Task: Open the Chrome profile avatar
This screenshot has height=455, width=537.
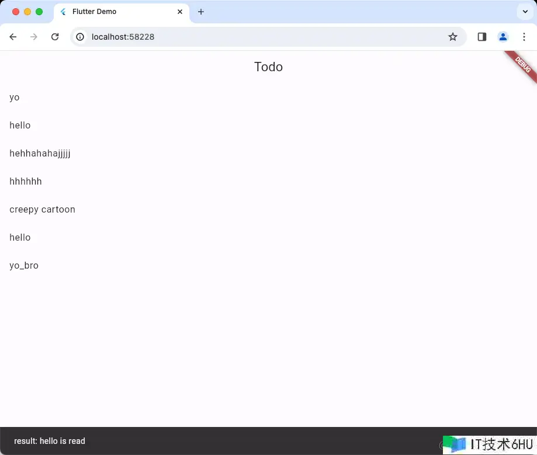Action: (503, 37)
